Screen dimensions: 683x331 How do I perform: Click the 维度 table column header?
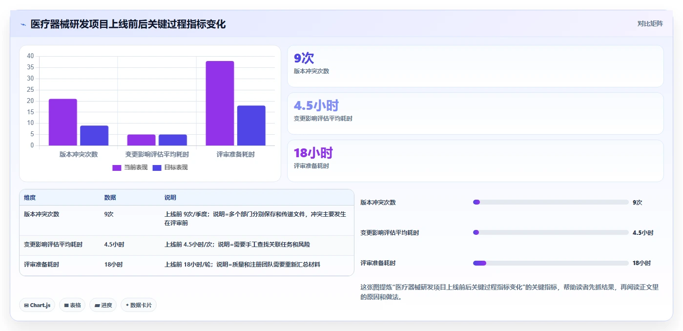[30, 198]
